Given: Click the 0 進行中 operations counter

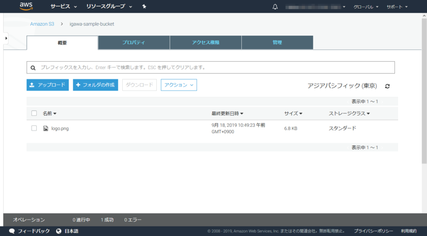Looking at the screenshot, I should pos(81,219).
